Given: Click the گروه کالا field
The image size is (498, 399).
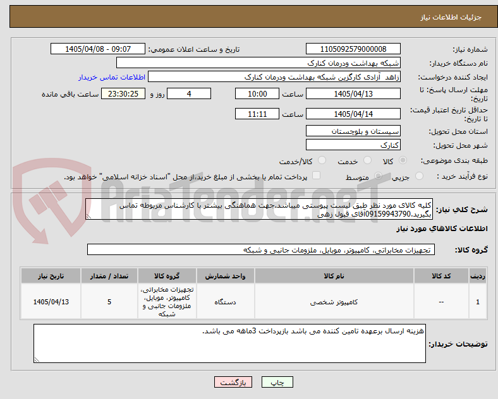Looking at the screenshot, I should (261, 250).
